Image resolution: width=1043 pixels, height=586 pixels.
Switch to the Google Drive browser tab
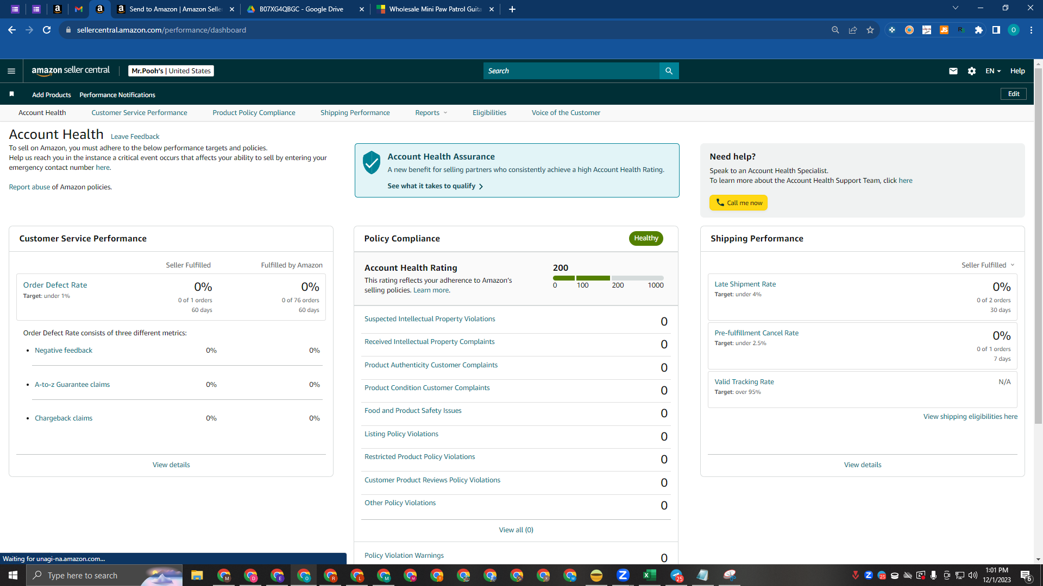pos(301,9)
